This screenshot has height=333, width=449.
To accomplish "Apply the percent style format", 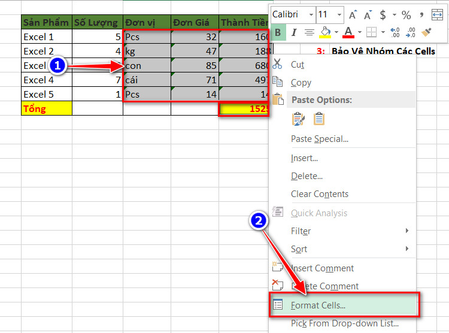I will point(406,14).
